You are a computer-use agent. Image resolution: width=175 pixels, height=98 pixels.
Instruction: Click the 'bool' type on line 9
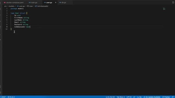pyautogui.click(x=28, y=27)
